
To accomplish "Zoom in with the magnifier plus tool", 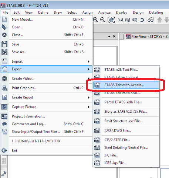I will tap(95, 20).
